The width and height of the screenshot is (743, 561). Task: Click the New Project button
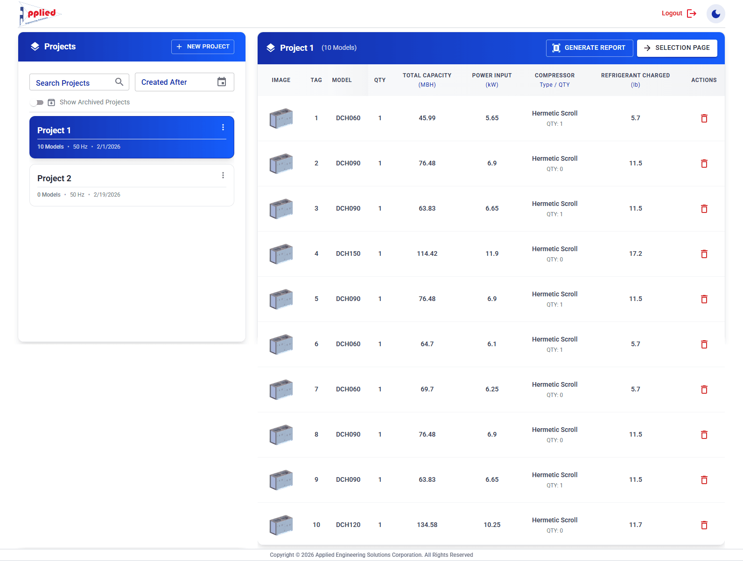pyautogui.click(x=203, y=47)
